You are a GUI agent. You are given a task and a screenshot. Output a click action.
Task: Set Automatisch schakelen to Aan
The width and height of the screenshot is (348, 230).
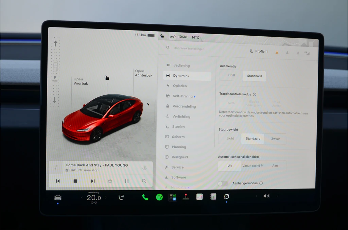point(275,166)
